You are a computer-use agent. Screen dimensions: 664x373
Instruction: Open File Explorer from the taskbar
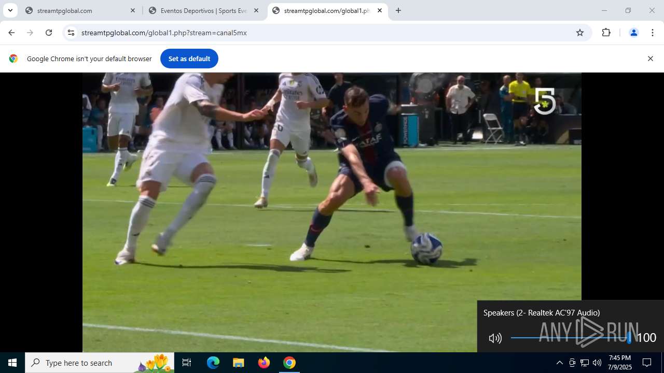pos(238,363)
